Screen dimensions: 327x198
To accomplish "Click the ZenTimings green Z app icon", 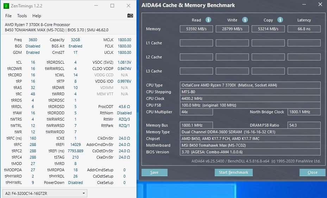I will click(x=6, y=6).
